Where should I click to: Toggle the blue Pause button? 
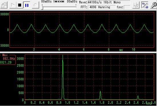[x=27, y=5]
